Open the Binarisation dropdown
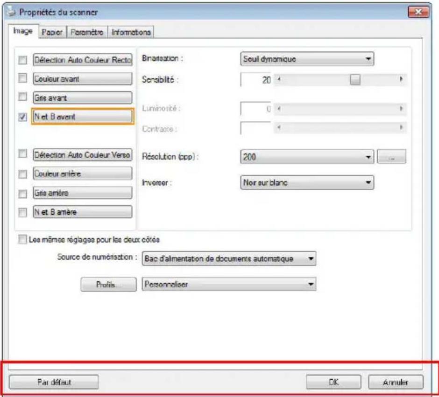 (x=307, y=59)
